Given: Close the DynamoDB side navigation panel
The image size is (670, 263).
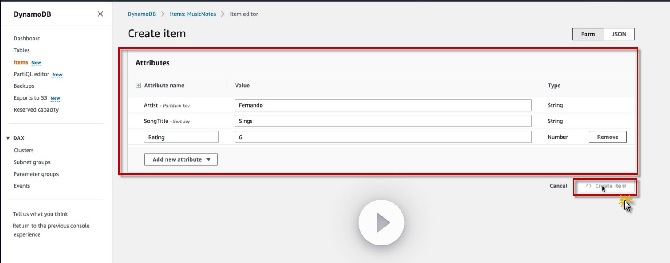Looking at the screenshot, I should [100, 14].
